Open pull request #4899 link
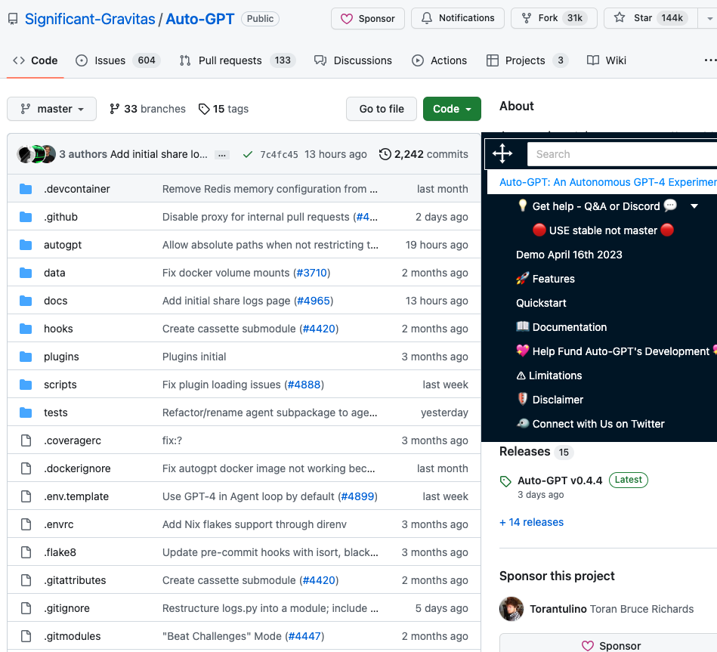Image resolution: width=717 pixels, height=652 pixels. [358, 496]
